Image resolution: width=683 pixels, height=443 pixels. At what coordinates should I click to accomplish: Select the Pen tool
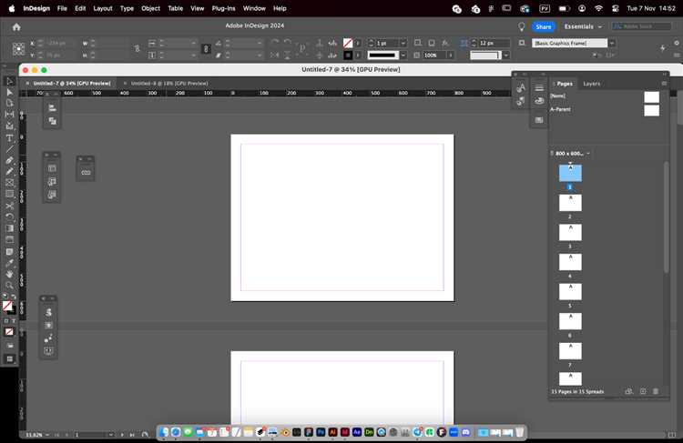tap(10, 160)
